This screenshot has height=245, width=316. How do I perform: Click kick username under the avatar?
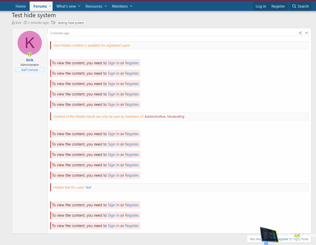pos(30,60)
